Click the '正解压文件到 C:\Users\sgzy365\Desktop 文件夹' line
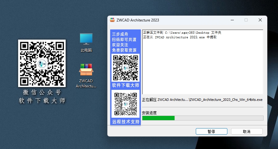The height and width of the screenshot is (149, 278). point(182,32)
